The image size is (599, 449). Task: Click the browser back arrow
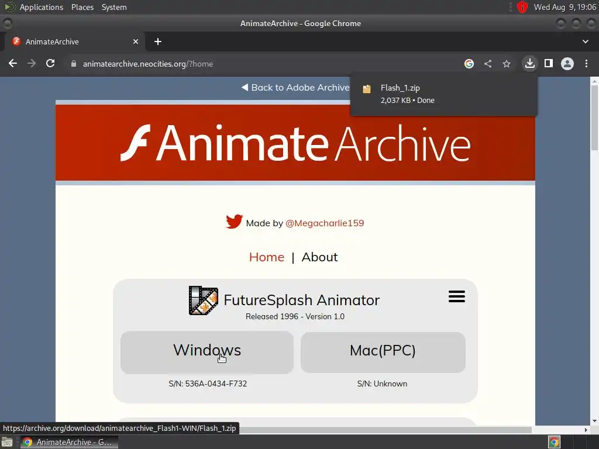(x=13, y=63)
